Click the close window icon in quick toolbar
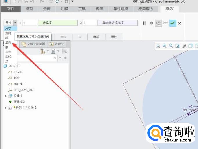 point(66,1)
